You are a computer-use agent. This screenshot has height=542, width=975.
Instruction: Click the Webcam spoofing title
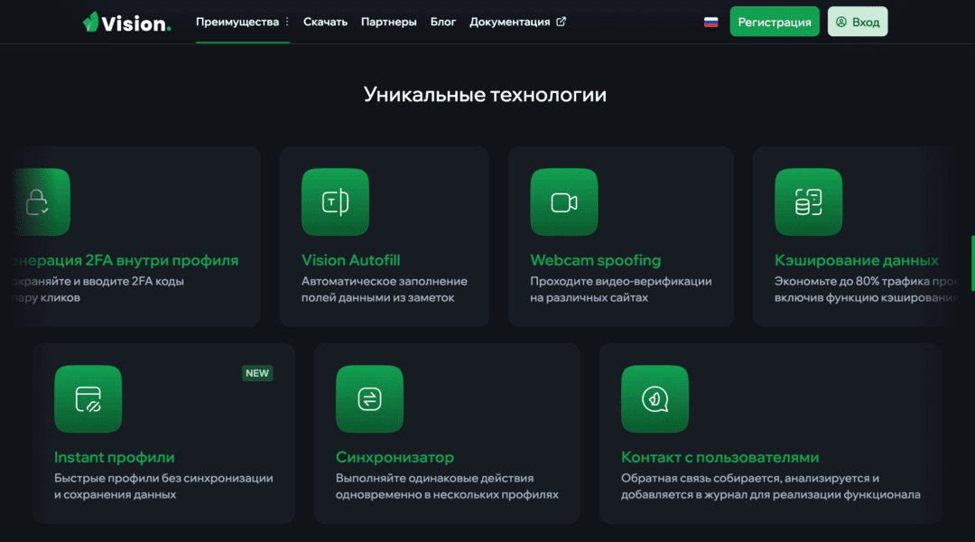pyautogui.click(x=596, y=260)
